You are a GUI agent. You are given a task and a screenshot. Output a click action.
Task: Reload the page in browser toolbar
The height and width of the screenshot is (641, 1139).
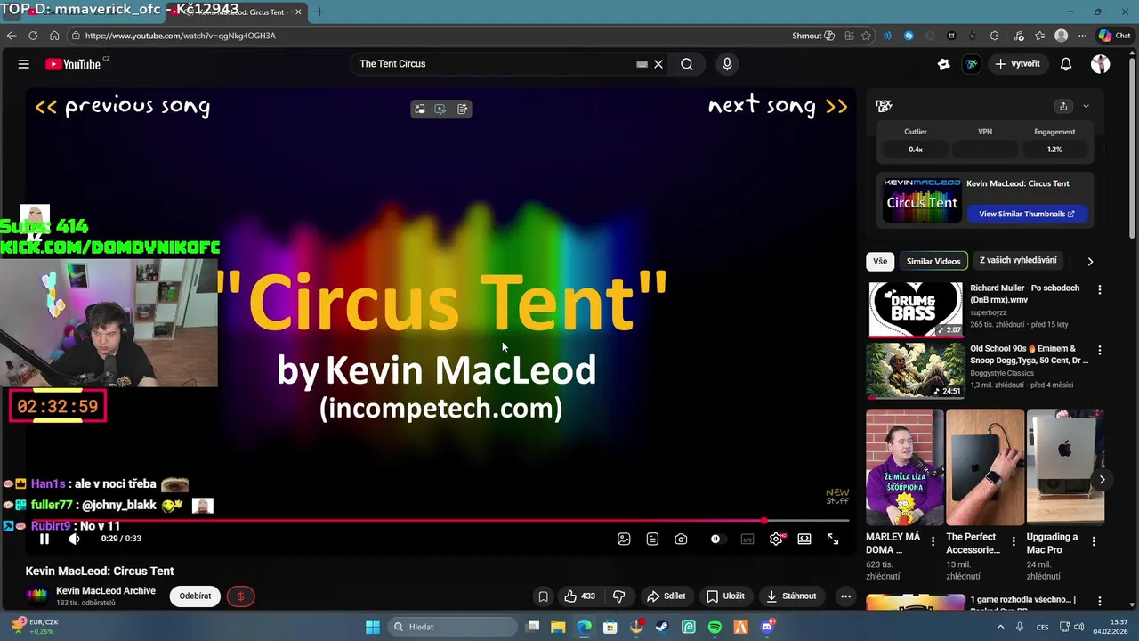[33, 36]
